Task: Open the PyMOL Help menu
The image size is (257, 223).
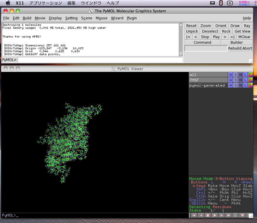Action: (x=247, y=18)
